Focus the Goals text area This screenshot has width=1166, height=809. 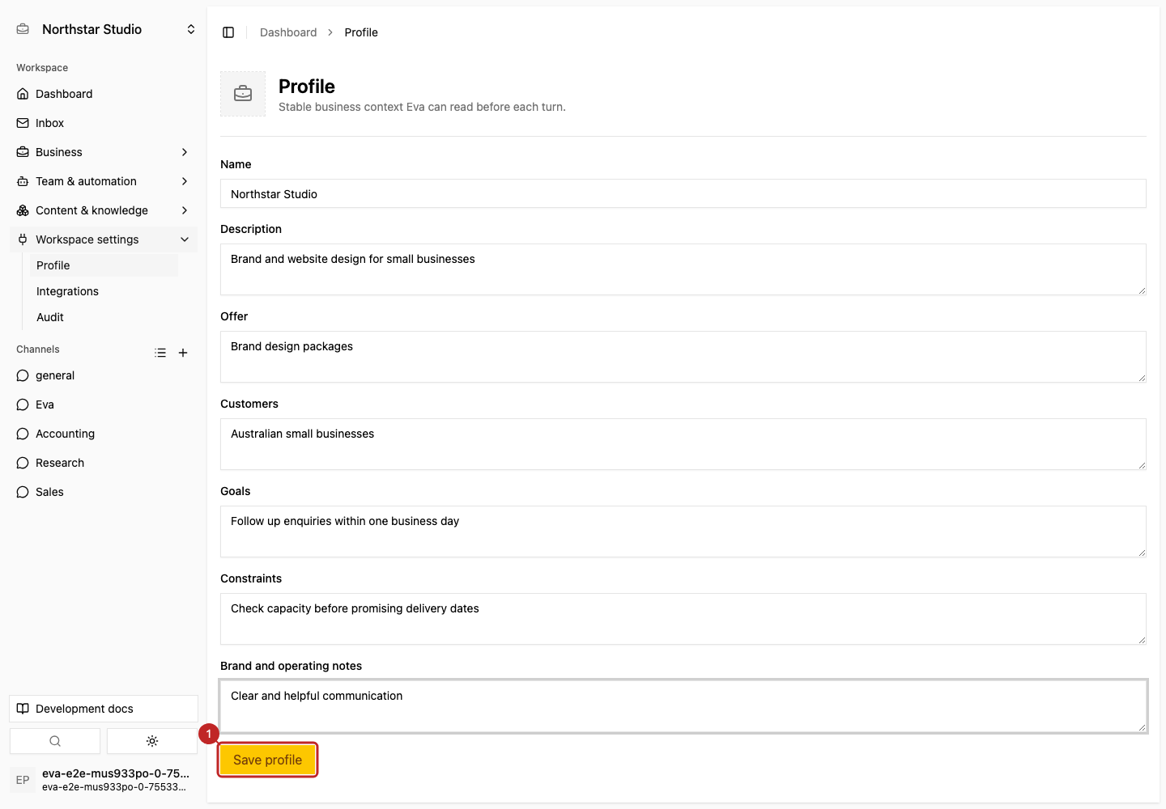[683, 532]
